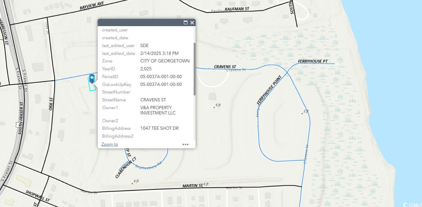Image resolution: width=422 pixels, height=207 pixels.
Task: Maximize the parcel info popup
Action: (x=185, y=23)
